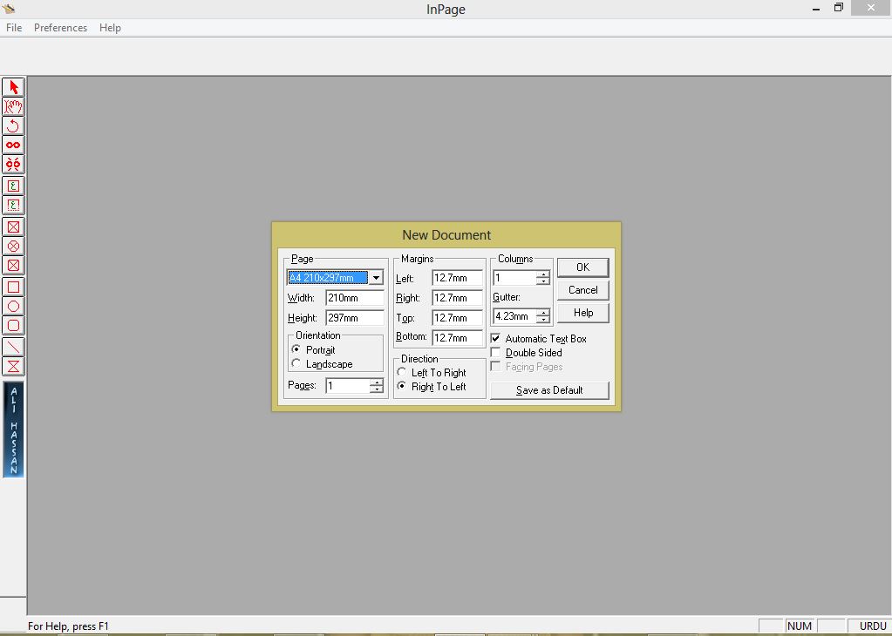Image resolution: width=892 pixels, height=636 pixels.
Task: Enable the Landscape orientation option
Action: click(296, 362)
